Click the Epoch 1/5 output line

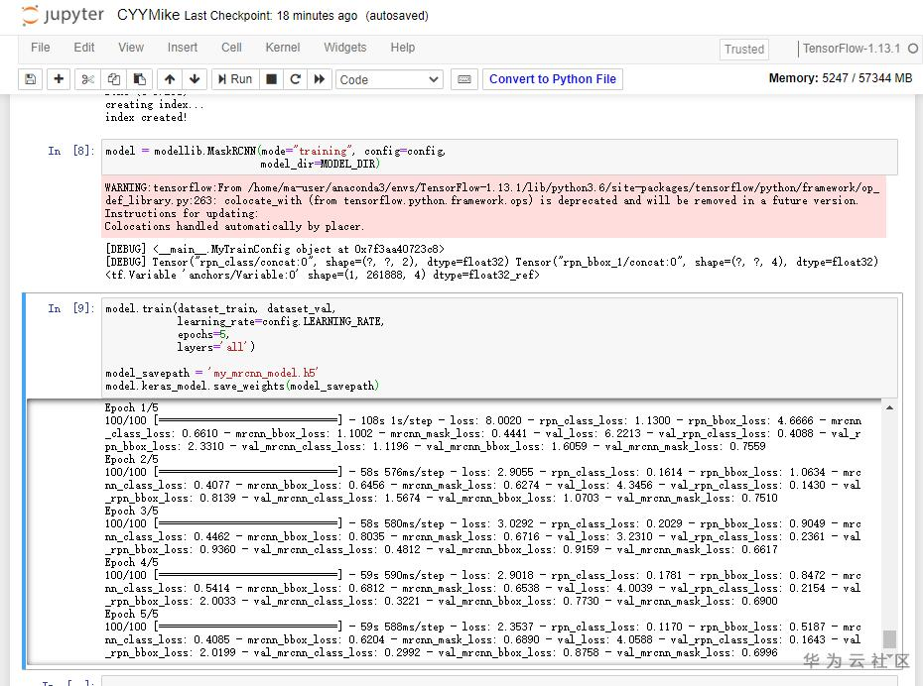[x=131, y=408]
